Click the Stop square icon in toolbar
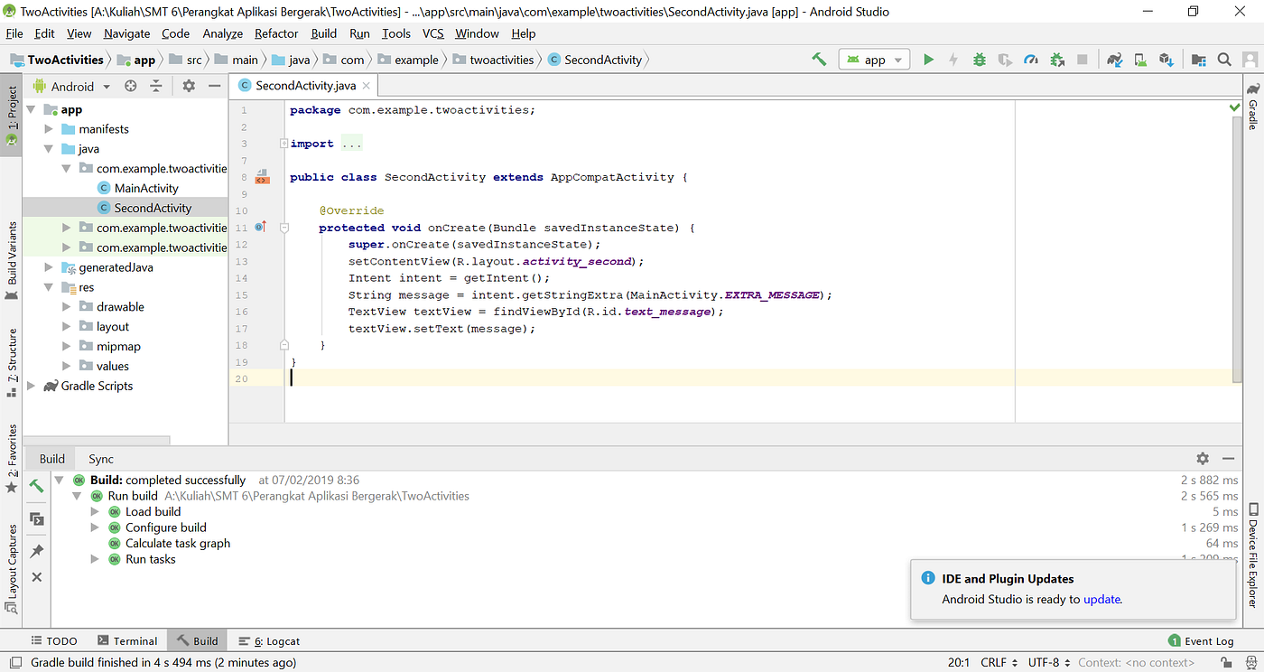This screenshot has height=672, width=1264. point(1083,60)
